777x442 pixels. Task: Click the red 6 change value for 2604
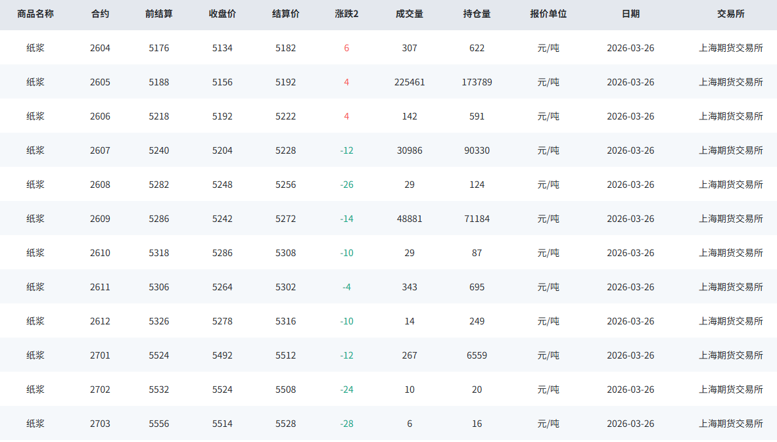[x=346, y=48]
